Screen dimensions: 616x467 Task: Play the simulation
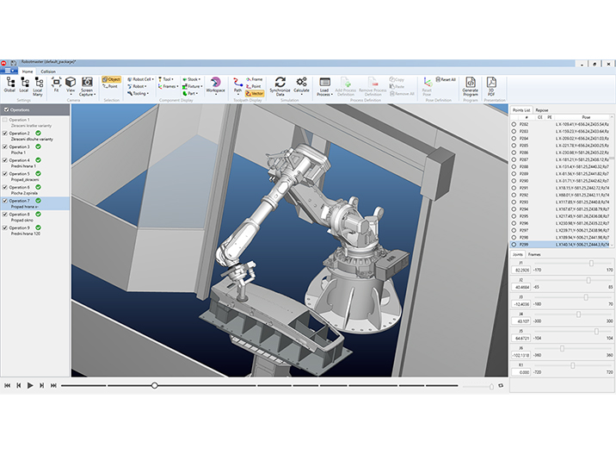tap(30, 385)
